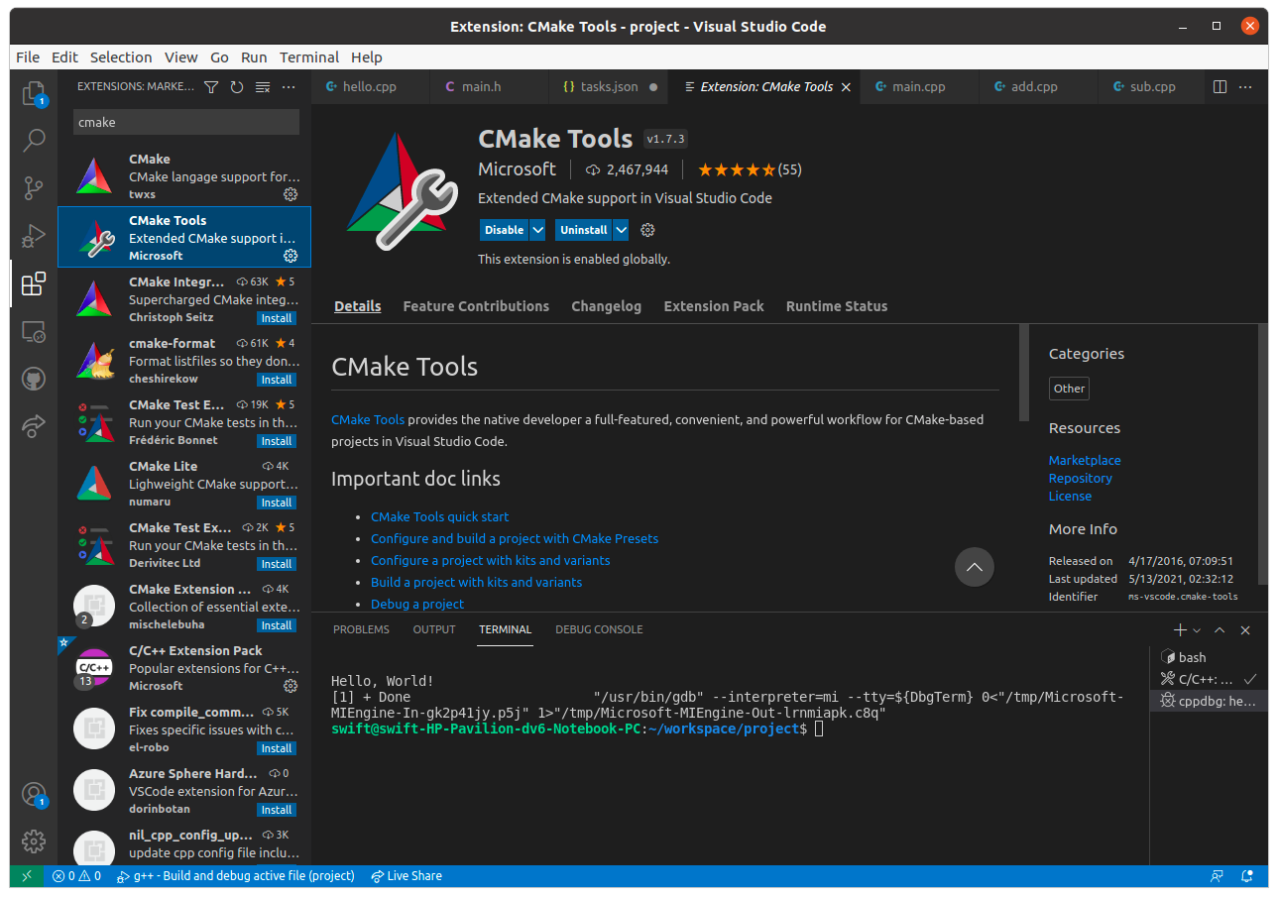Open the Manage gear in activity bar
Viewport: 1278px width, 897px height.
pos(34,841)
